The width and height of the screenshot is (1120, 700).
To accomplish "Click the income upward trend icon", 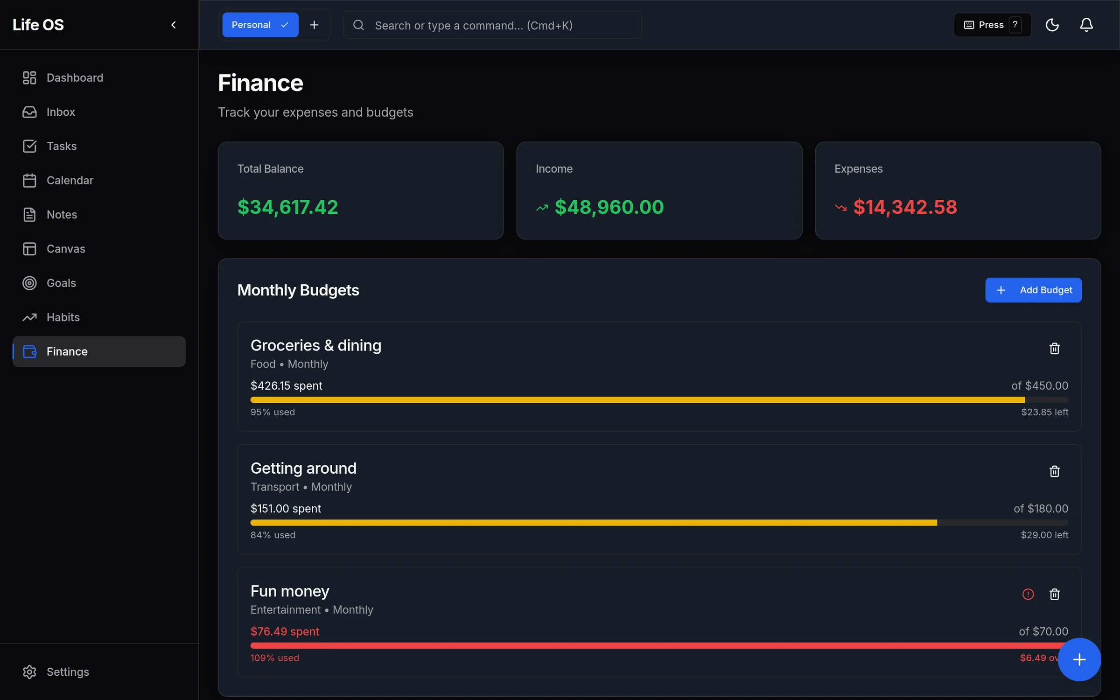I will click(x=542, y=208).
